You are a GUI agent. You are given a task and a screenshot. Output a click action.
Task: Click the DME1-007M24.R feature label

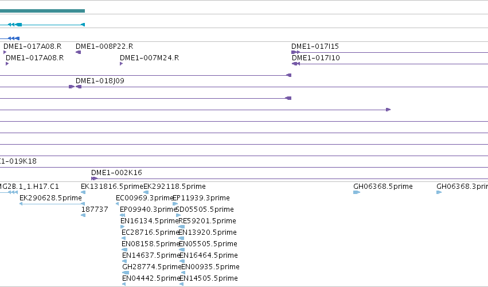[x=150, y=57]
